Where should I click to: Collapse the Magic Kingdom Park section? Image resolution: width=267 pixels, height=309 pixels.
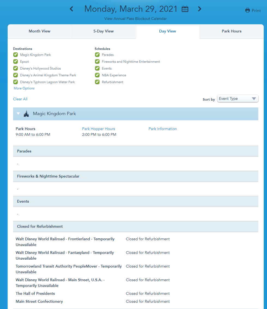tap(18, 114)
